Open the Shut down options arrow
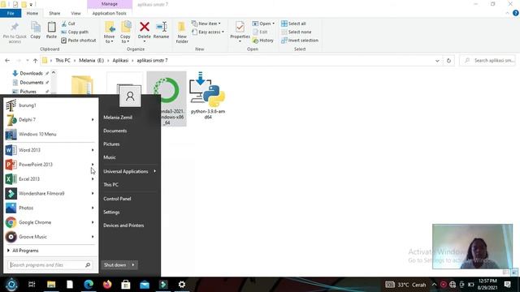The width and height of the screenshot is (520, 292). tap(133, 265)
